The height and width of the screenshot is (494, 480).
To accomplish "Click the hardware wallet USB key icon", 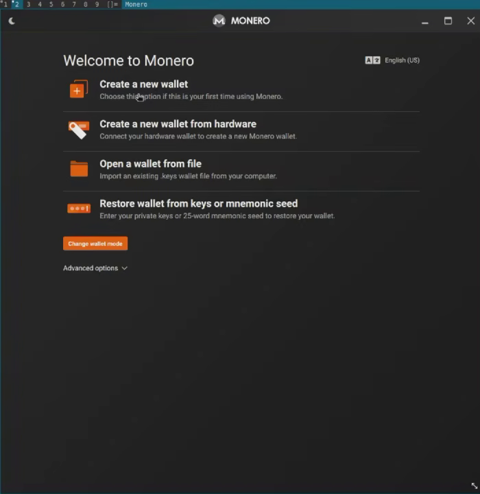I will (79, 129).
